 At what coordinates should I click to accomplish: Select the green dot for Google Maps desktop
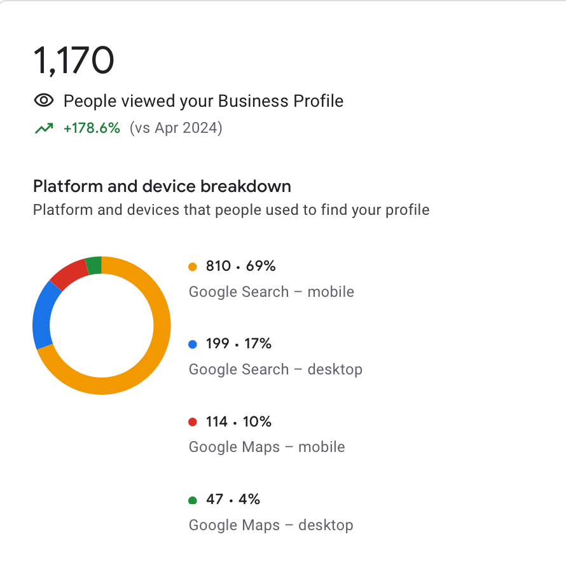[x=192, y=500]
